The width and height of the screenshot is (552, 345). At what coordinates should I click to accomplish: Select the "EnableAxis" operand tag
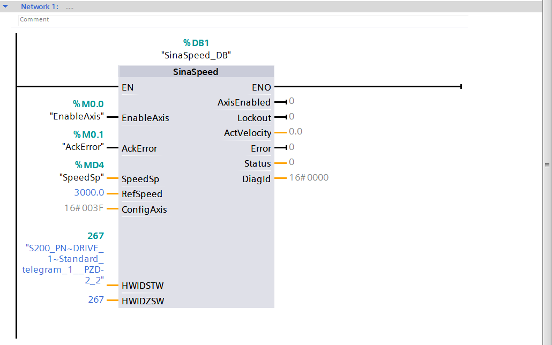tap(77, 116)
